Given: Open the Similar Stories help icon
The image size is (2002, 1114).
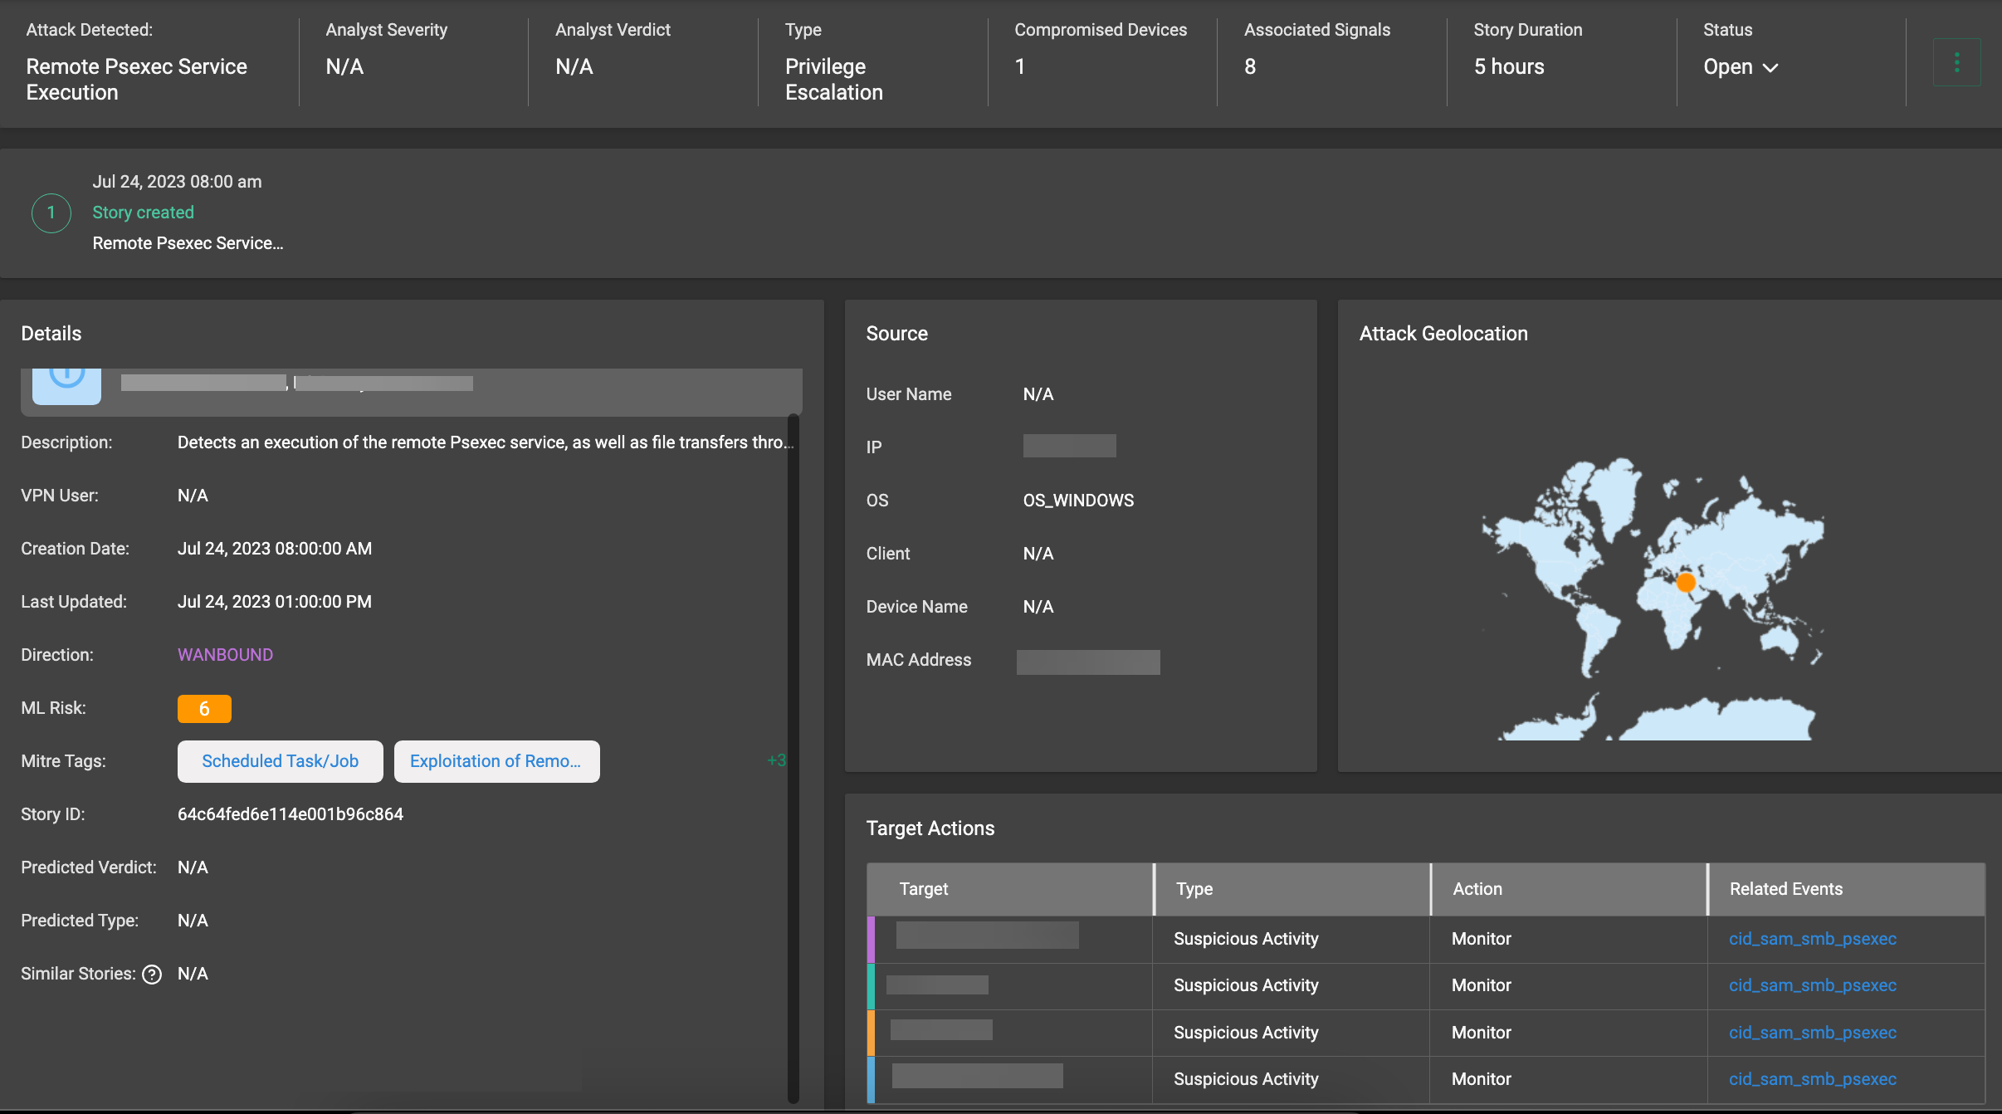Looking at the screenshot, I should (153, 974).
